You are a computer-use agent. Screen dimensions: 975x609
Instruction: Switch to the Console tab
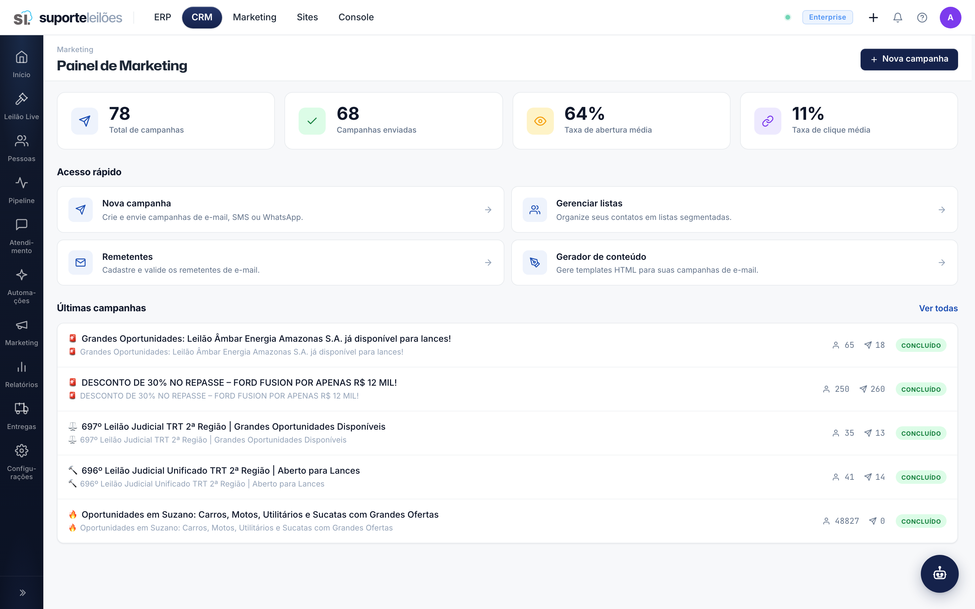[356, 17]
